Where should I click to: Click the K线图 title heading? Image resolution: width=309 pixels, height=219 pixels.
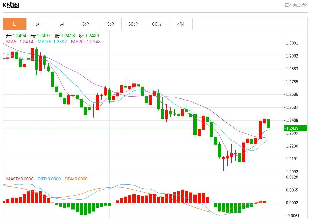(11, 5)
